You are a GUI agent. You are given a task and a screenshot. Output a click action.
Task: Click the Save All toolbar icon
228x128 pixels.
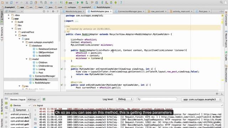coord(7,2)
